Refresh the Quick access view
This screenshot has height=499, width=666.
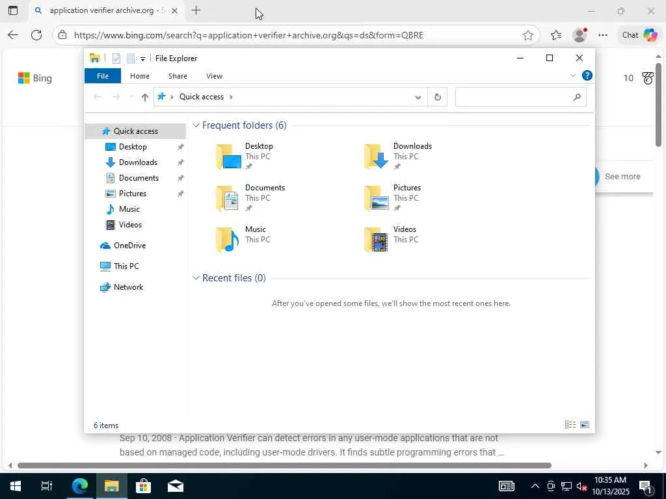click(438, 97)
